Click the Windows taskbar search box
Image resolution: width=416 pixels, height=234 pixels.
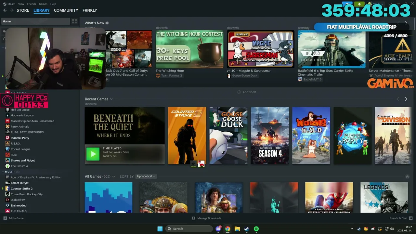(189, 229)
